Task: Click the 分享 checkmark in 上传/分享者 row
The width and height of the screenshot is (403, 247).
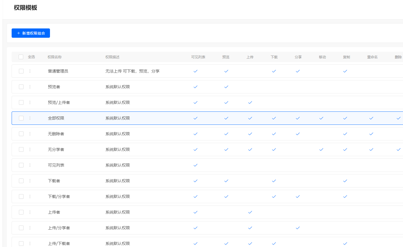Action: [x=298, y=228]
